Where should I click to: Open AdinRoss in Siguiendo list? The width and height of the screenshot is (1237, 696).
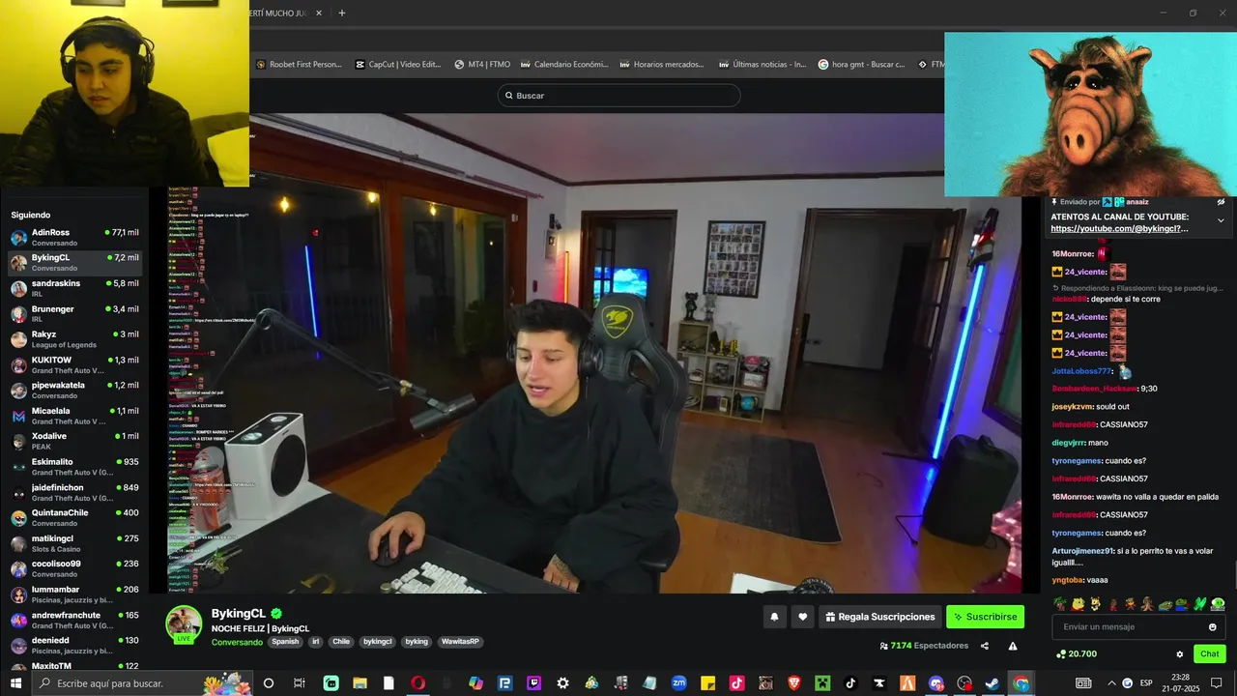tap(75, 237)
